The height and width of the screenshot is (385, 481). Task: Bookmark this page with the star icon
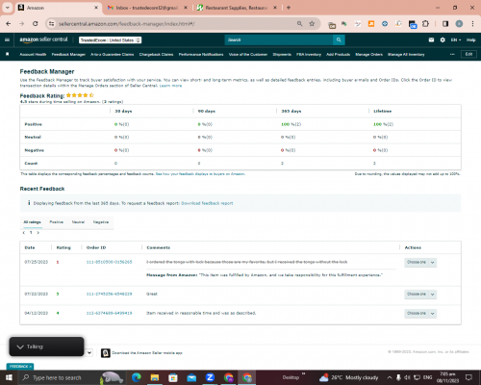(x=312, y=24)
